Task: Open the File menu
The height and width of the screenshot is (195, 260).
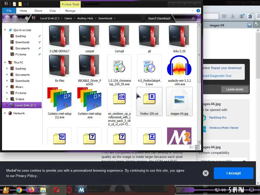Action: click(x=9, y=11)
